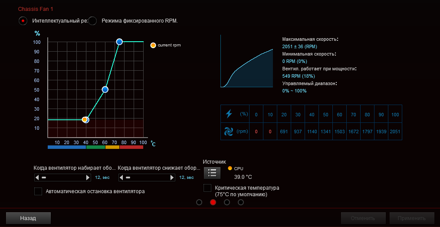Go to the first page indicator dot
The width and height of the screenshot is (440, 227).
pos(199,202)
